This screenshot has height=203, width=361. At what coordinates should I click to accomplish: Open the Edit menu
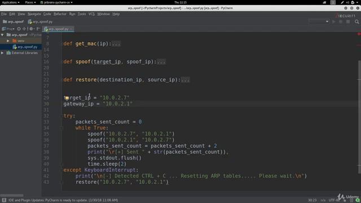(12, 14)
